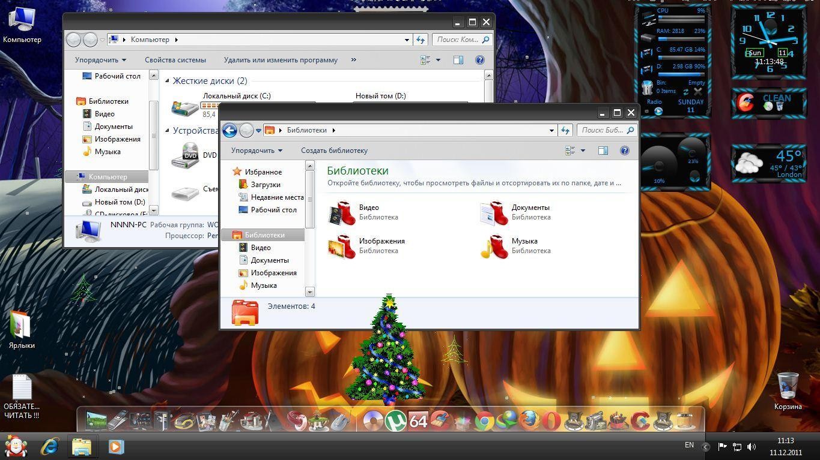
Task: Toggle preview pane in Компьютер window
Action: point(458,60)
